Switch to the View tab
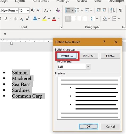 tap(98, 1)
